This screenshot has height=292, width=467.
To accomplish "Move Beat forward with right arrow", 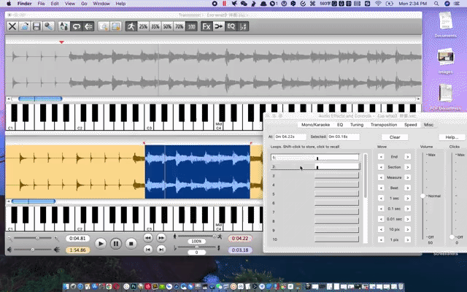I will click(408, 188).
